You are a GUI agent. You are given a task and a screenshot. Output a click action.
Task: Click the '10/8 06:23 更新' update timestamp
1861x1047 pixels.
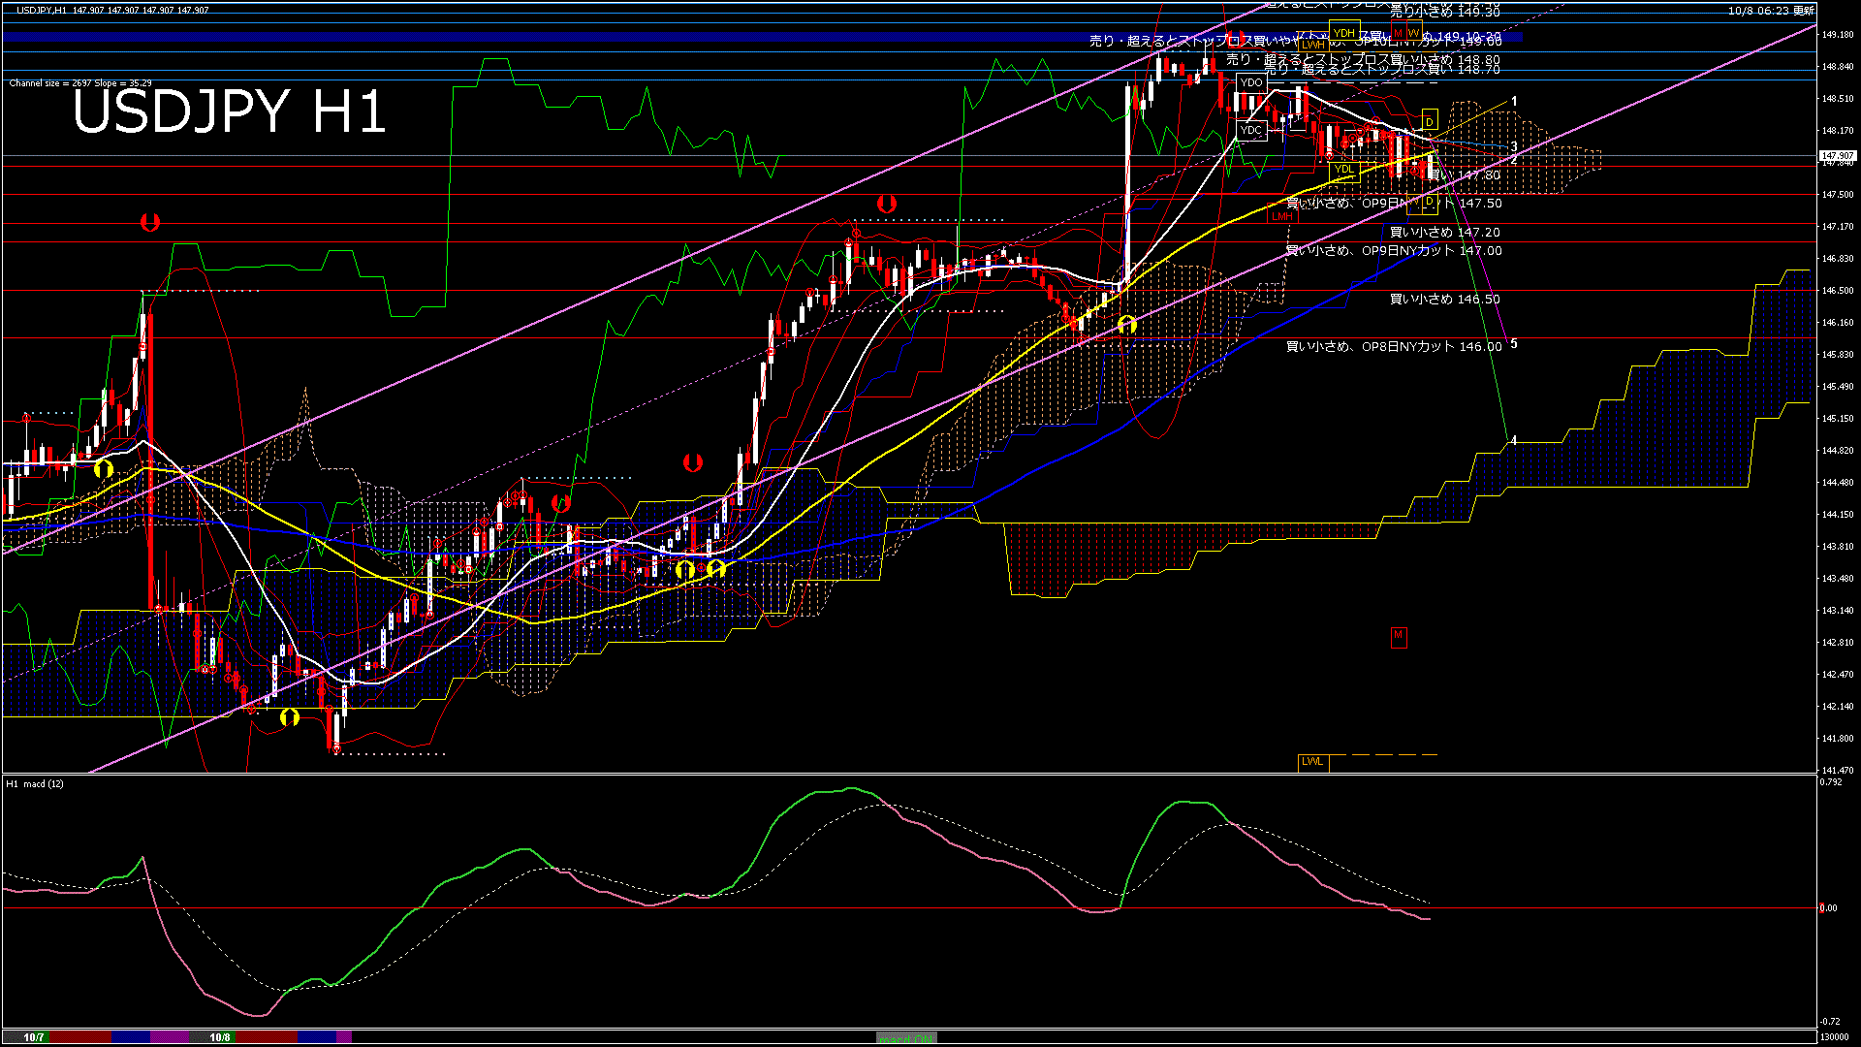click(x=1771, y=11)
